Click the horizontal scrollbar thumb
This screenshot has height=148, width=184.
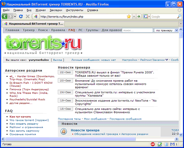click(71, 139)
